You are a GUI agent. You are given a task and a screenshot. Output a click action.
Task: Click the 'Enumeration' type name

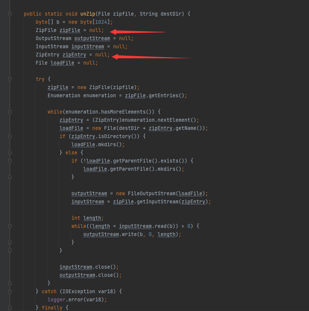coord(64,95)
